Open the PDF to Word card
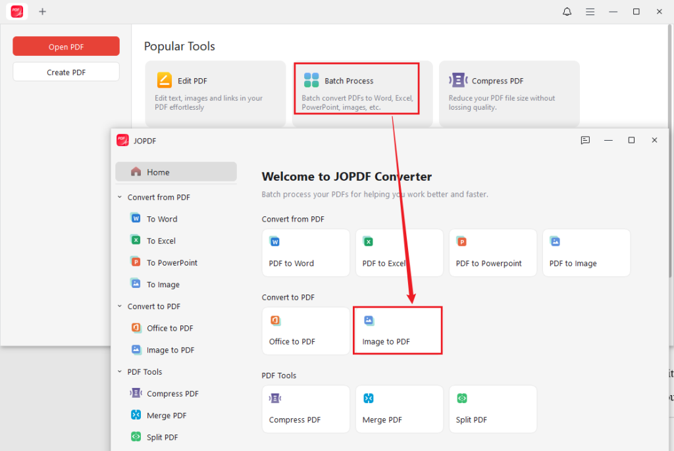674x451 pixels. [305, 252]
